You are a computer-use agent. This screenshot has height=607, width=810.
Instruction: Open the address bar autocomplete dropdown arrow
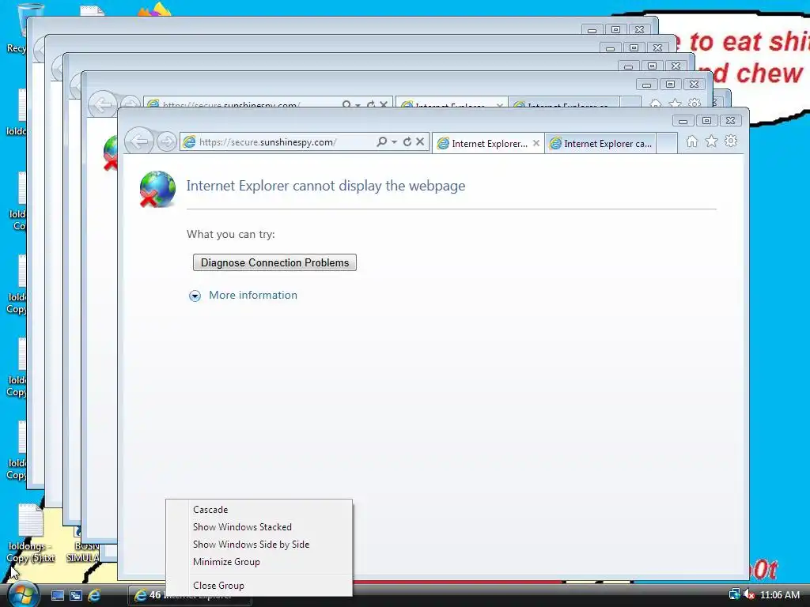(394, 141)
